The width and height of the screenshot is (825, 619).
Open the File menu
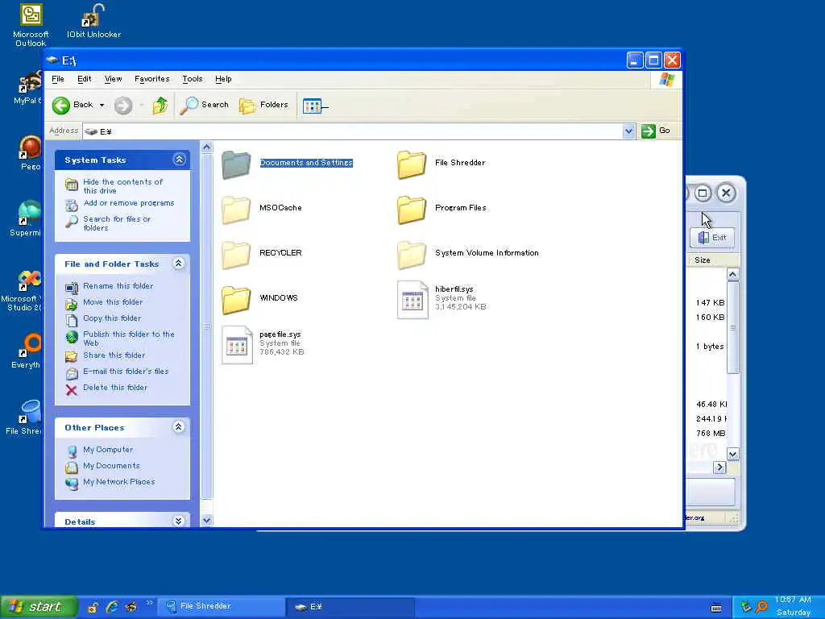(58, 79)
